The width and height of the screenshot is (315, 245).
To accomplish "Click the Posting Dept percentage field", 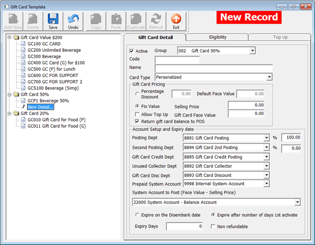I will [x=291, y=137].
